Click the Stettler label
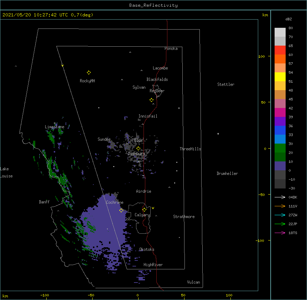 [x=225, y=84]
